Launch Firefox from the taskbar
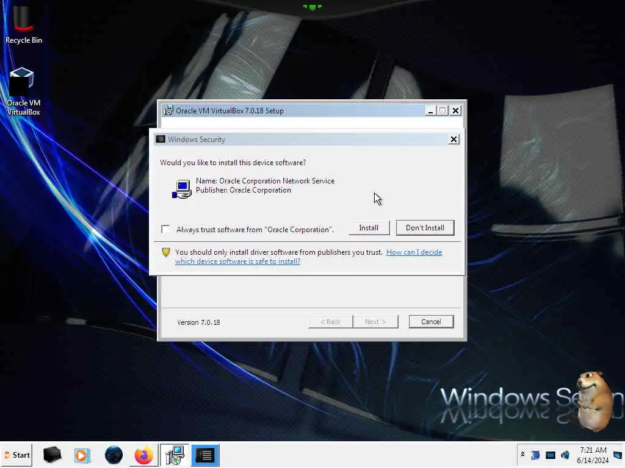The image size is (625, 468). [x=144, y=455]
